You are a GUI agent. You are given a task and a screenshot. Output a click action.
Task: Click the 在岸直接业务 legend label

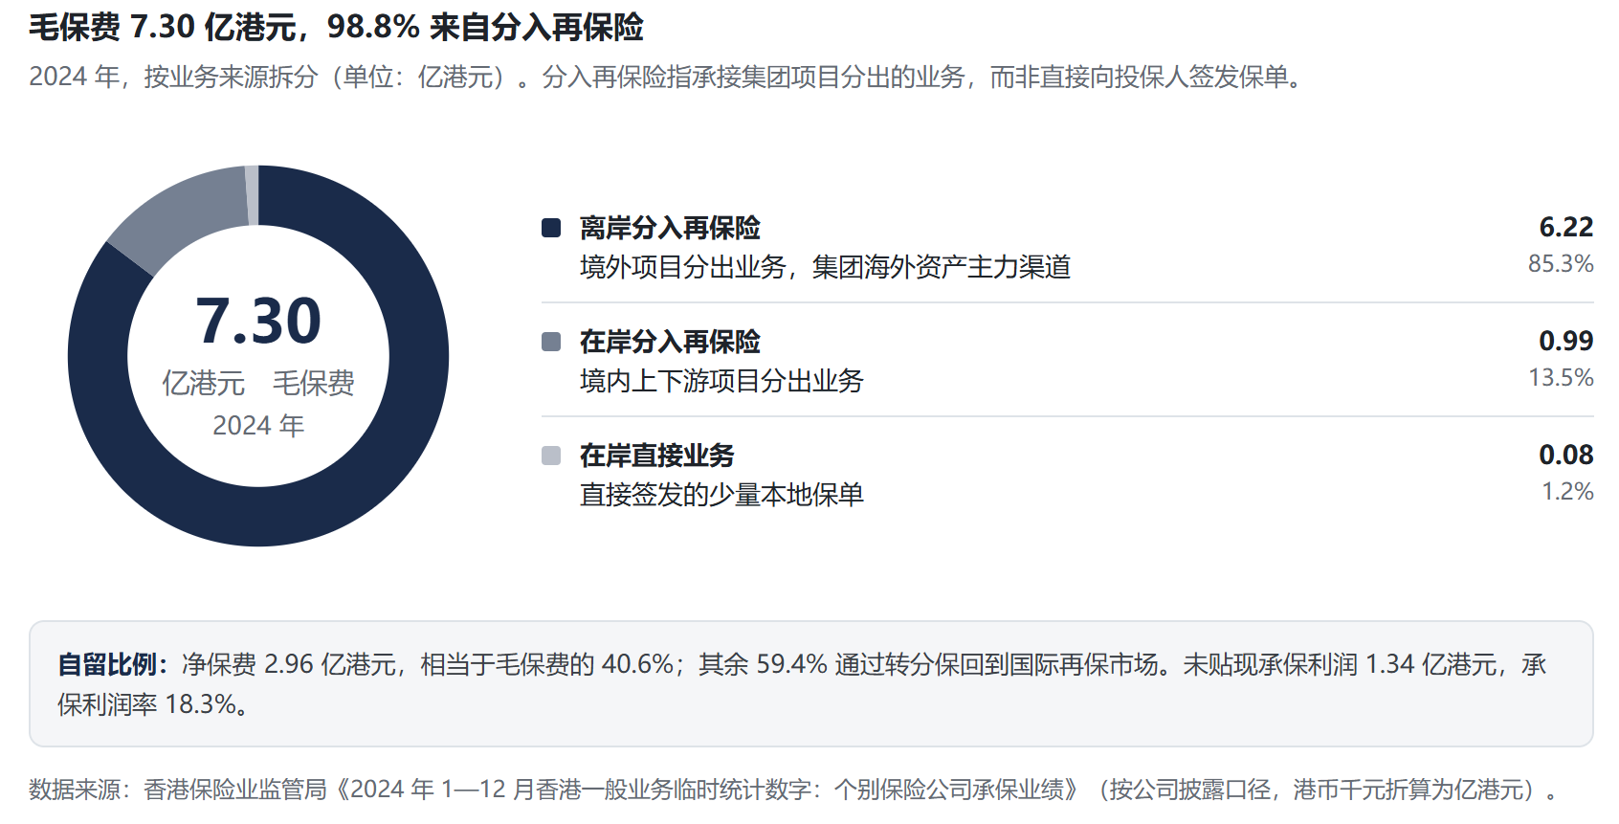point(657,456)
